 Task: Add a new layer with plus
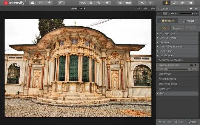[x=191, y=8]
